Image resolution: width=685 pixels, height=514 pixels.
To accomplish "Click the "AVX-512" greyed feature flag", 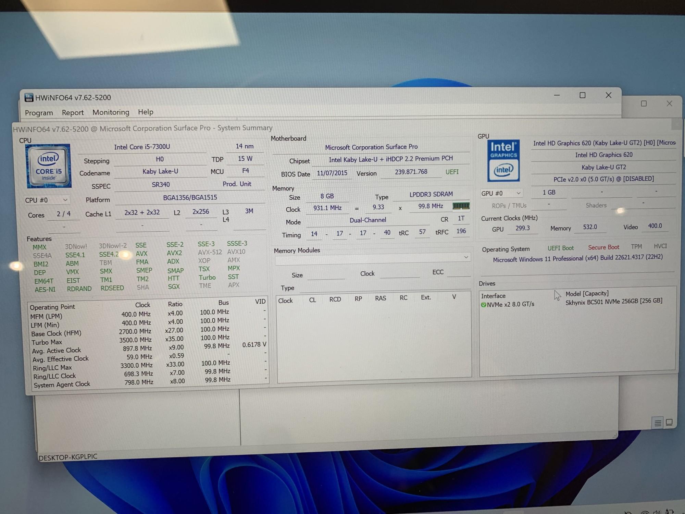I will coord(210,252).
